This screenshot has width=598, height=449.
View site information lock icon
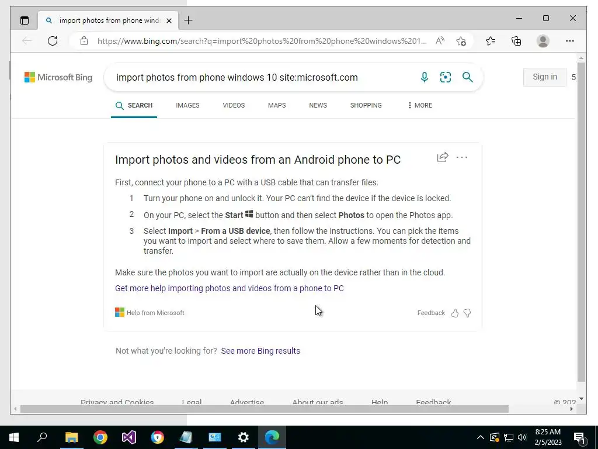coord(84,41)
